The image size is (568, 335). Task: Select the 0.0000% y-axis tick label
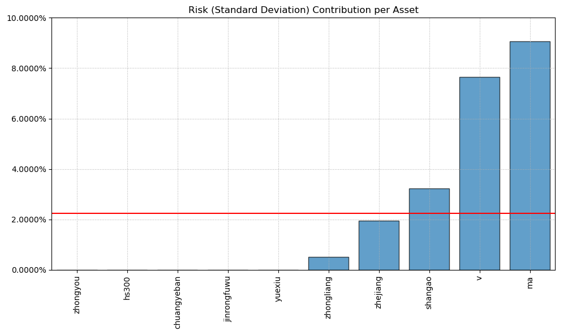[28, 270]
